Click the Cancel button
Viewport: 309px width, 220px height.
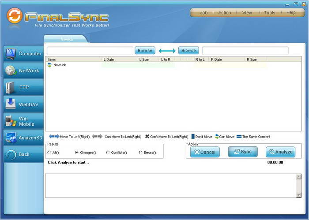click(205, 152)
